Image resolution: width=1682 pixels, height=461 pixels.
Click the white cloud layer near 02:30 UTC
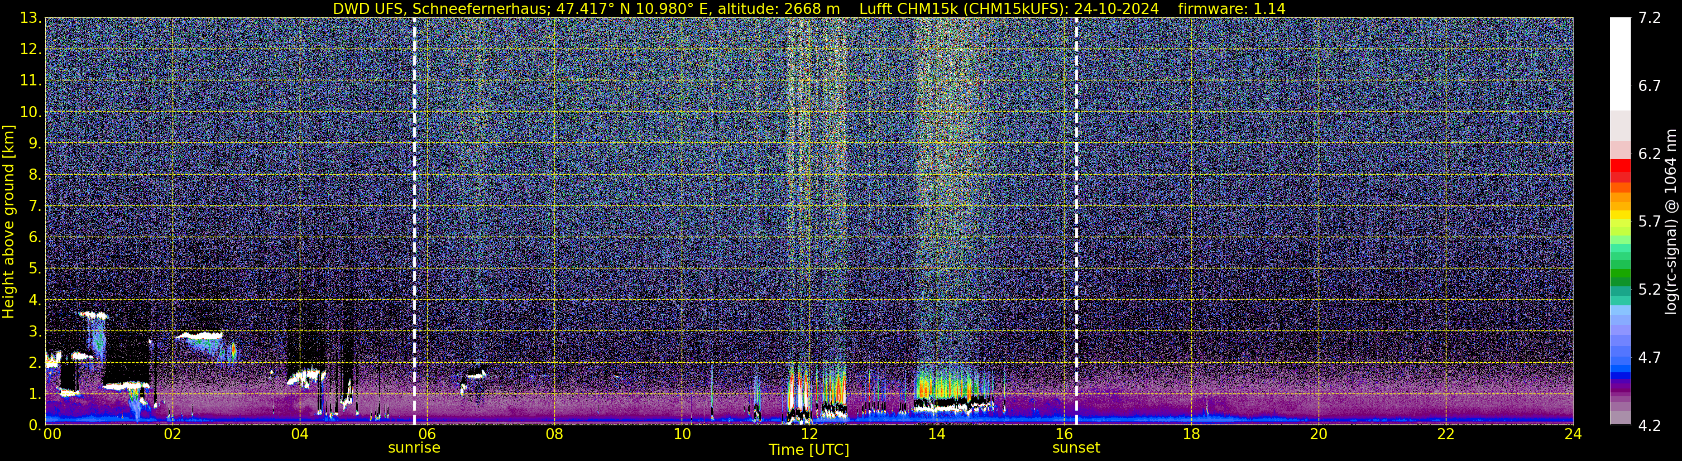tap(199, 335)
